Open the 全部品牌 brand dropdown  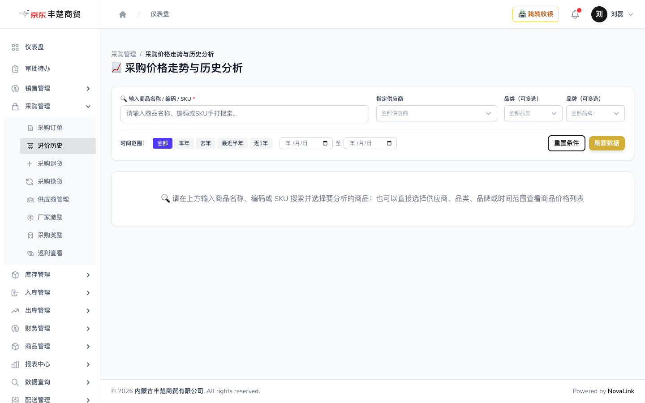(x=595, y=113)
